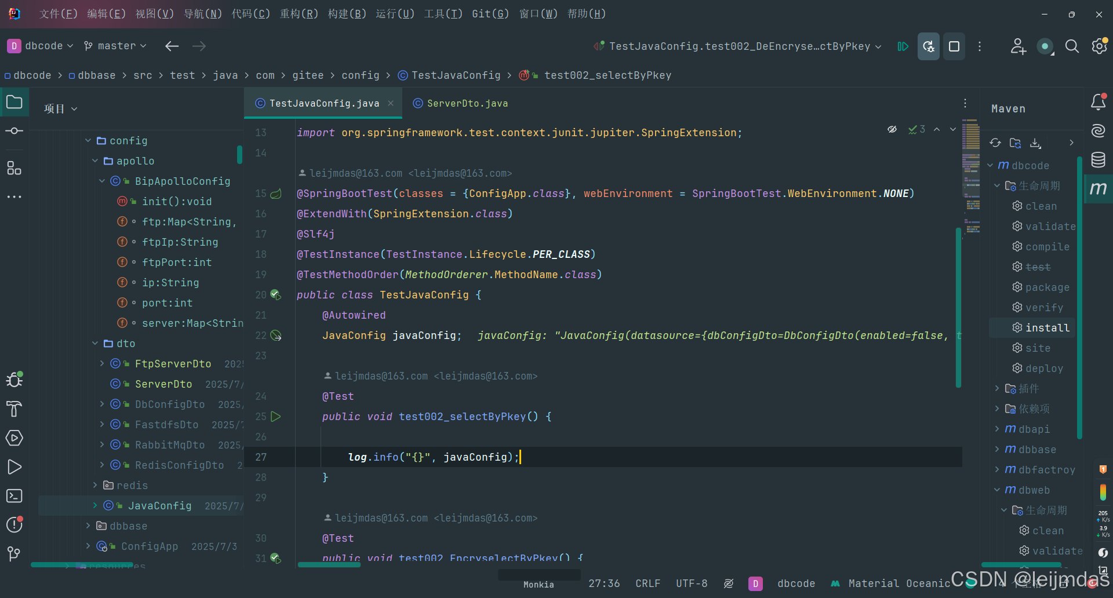Click the Search Everywhere magnifier
The width and height of the screenshot is (1113, 598).
1072,46
